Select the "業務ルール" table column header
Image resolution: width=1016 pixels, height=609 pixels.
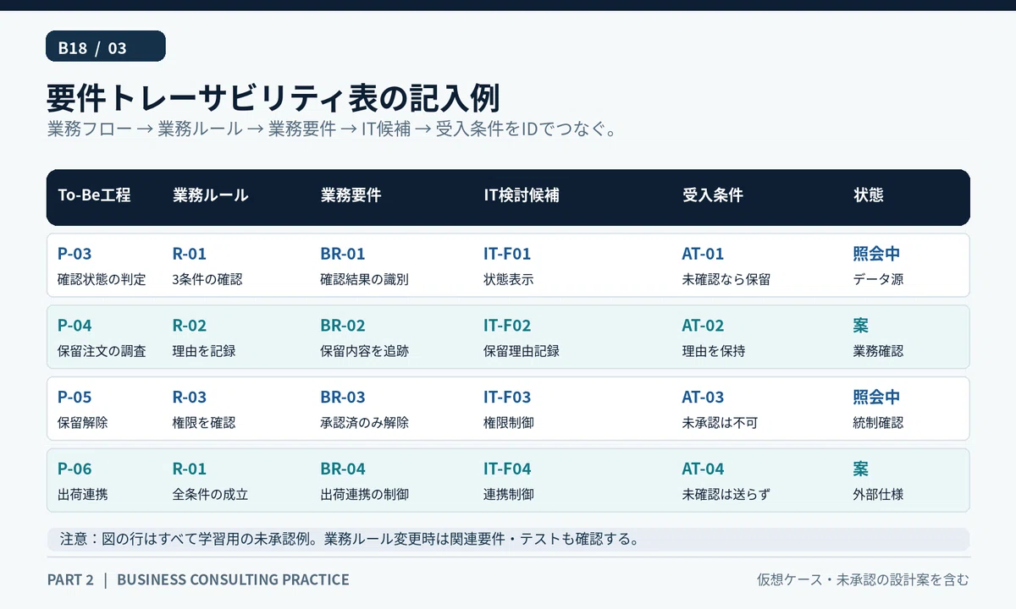(x=210, y=195)
